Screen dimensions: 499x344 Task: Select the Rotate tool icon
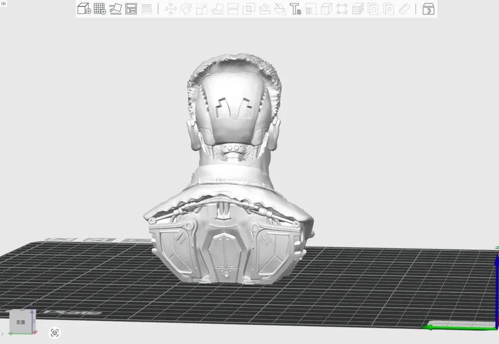pyautogui.click(x=186, y=9)
